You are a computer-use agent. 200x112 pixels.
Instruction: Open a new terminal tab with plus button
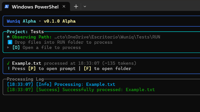(x=76, y=6)
